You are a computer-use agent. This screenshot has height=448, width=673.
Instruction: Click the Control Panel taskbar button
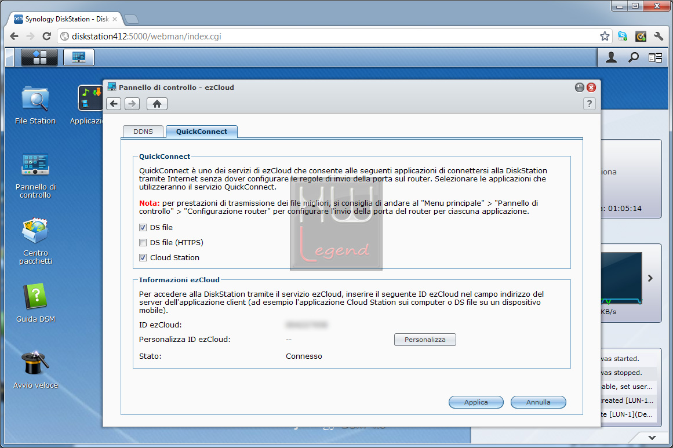(x=79, y=57)
